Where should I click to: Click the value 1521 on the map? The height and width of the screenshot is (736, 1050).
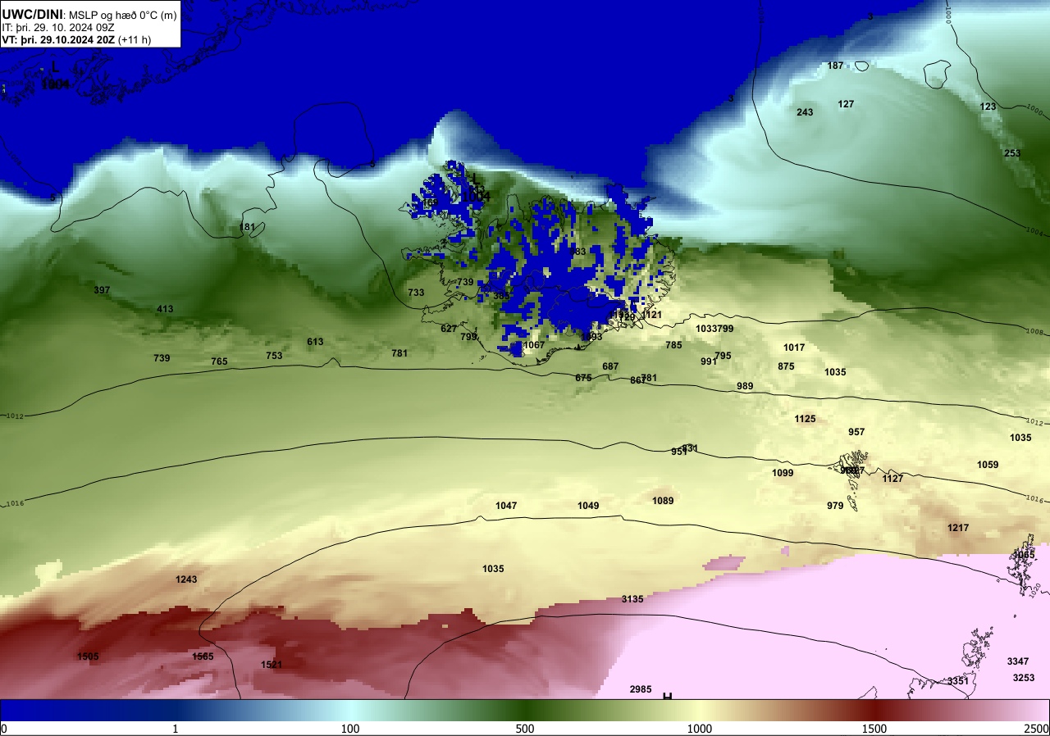[272, 665]
